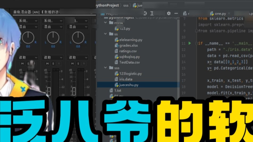Collapse the ss folder in project tree
Image resolution: width=253 pixels, height=142 pixels.
coord(105,34)
